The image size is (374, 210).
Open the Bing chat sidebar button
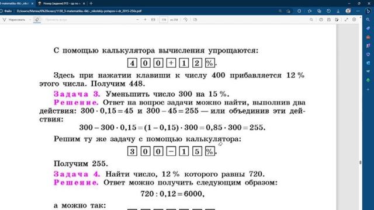pos(368,11)
